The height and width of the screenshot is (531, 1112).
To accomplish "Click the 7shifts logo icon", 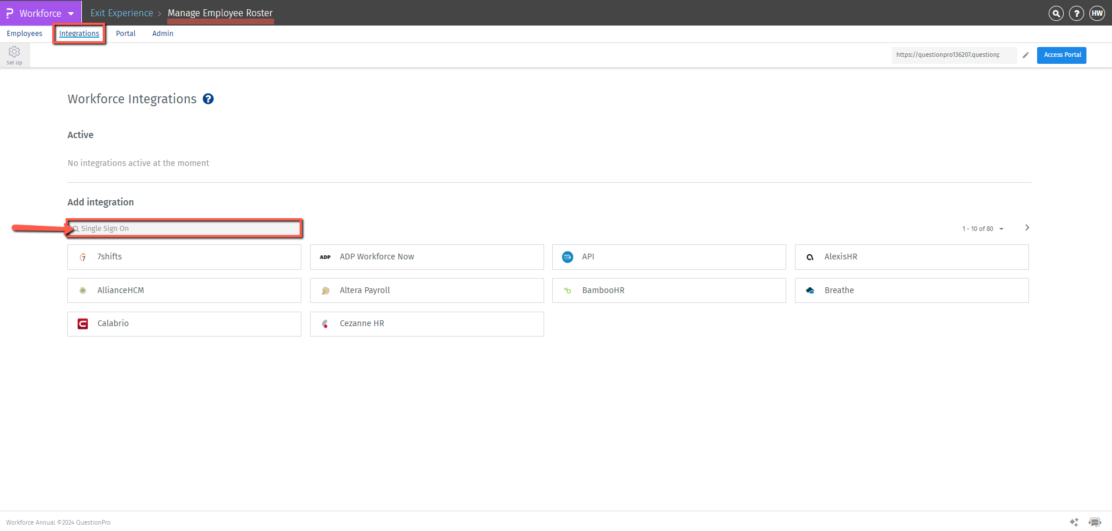I will pos(83,257).
